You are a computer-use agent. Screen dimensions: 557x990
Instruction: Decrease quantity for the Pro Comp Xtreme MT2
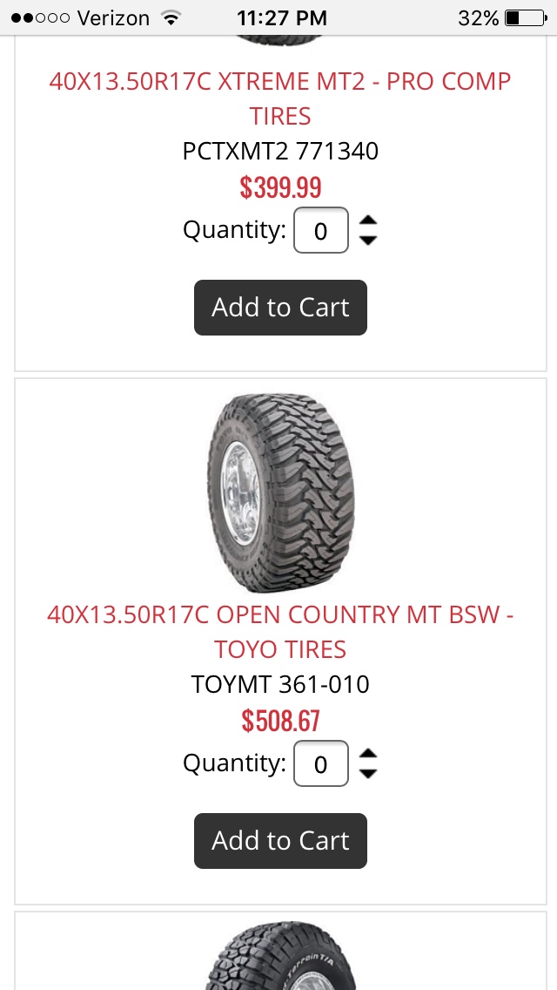pyautogui.click(x=368, y=240)
